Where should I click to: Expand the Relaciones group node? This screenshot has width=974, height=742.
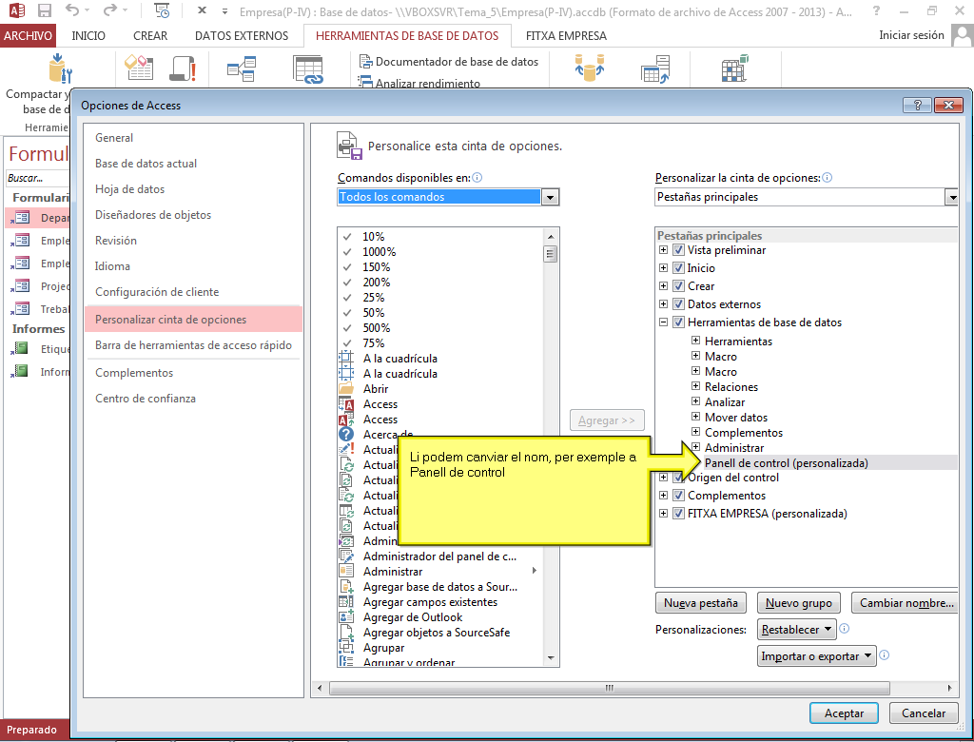[x=695, y=386]
